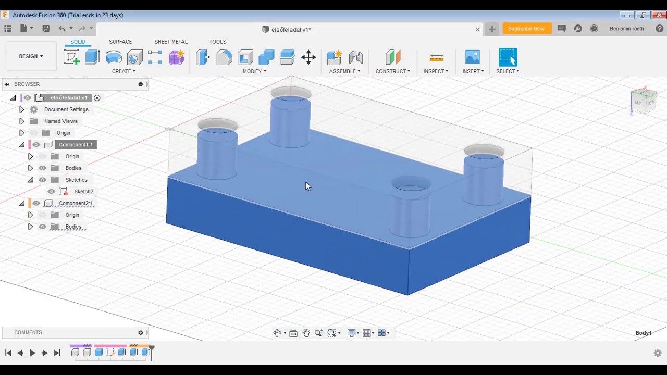The height and width of the screenshot is (375, 667).
Task: Open the Job Status clock icon
Action: pyautogui.click(x=594, y=29)
